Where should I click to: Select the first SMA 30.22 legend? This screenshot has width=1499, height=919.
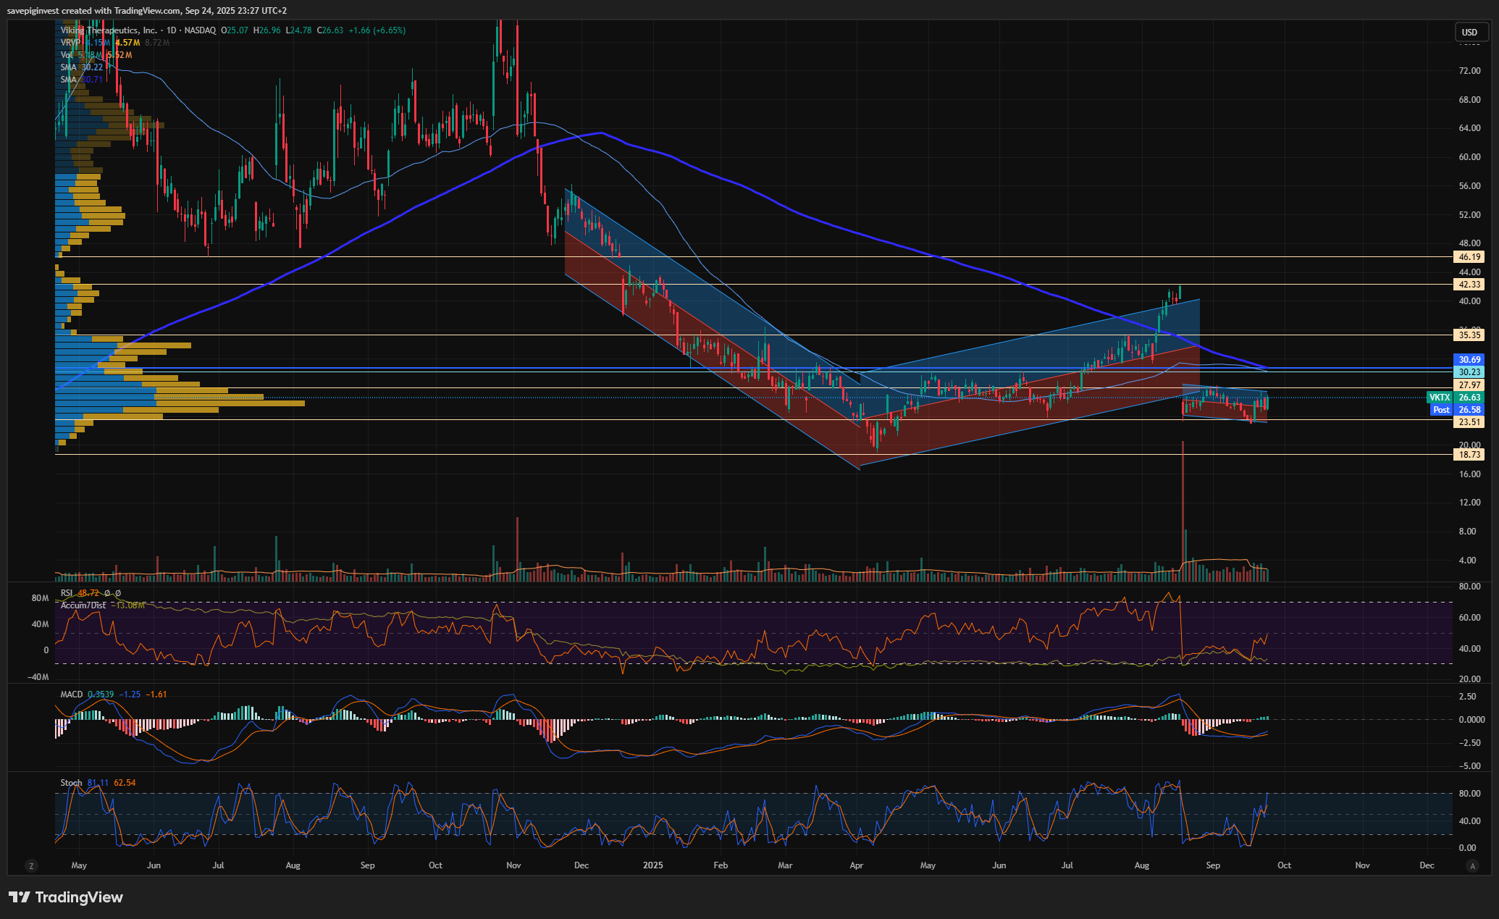coord(68,67)
